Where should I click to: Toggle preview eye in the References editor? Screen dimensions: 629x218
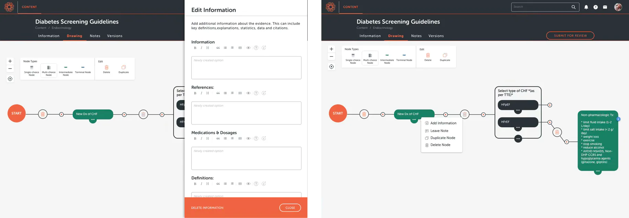point(248,93)
